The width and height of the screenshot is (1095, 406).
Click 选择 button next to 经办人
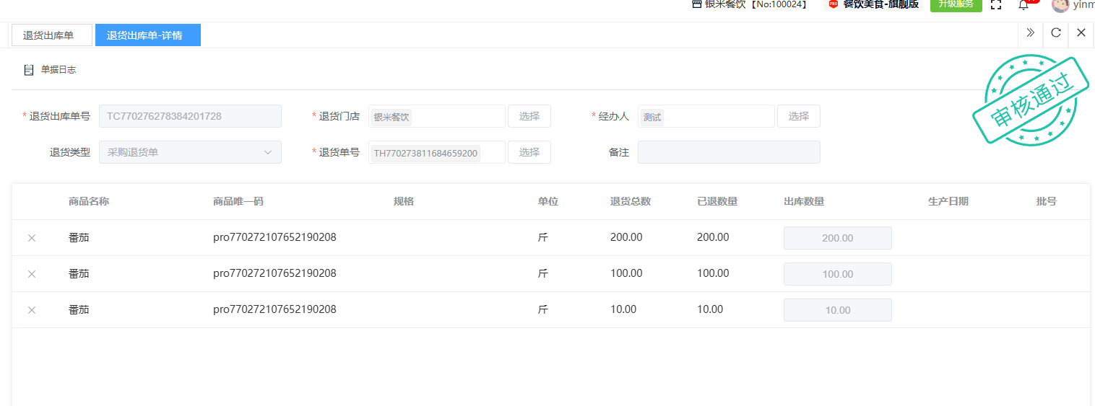click(798, 116)
